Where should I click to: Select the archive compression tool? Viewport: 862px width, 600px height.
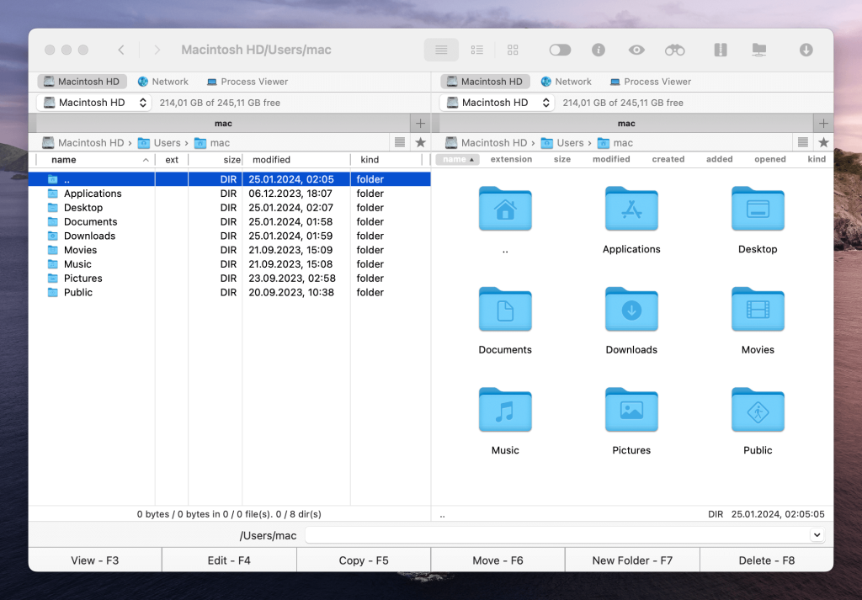[x=721, y=50]
